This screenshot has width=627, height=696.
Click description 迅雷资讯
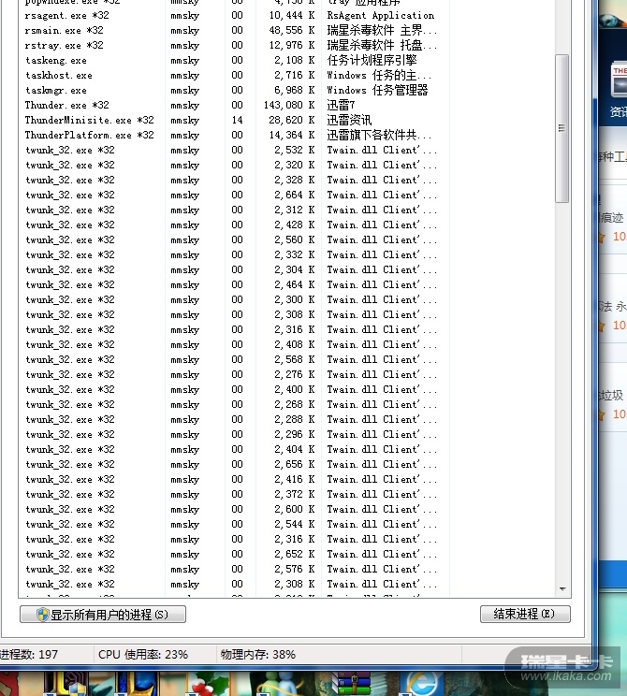349,121
